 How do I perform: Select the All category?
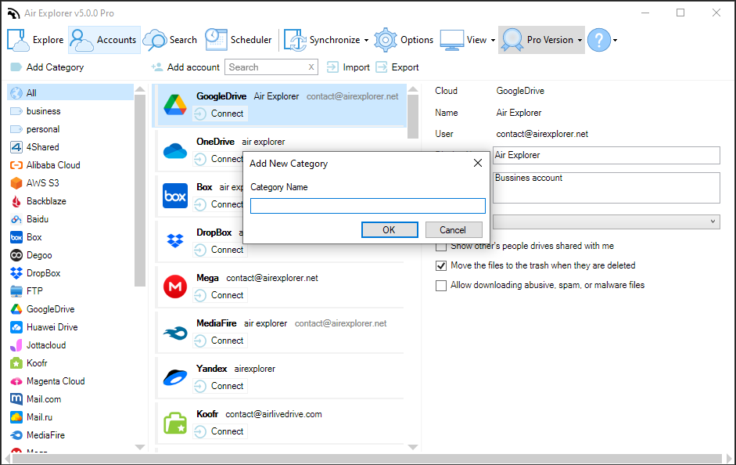point(70,93)
